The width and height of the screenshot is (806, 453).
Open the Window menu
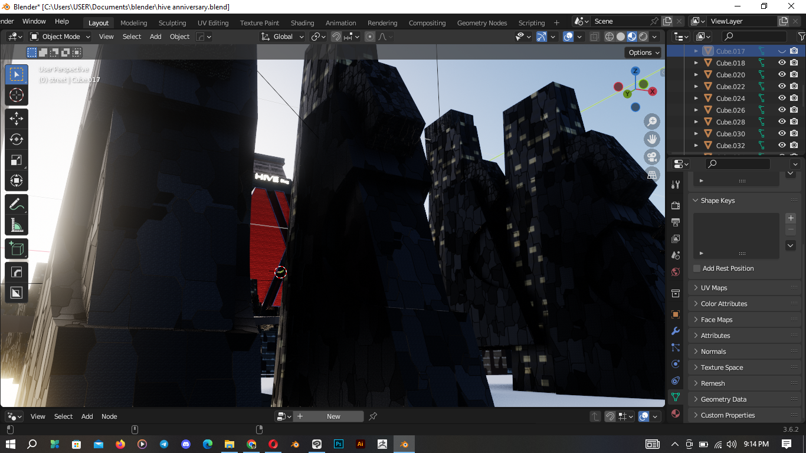[34, 21]
